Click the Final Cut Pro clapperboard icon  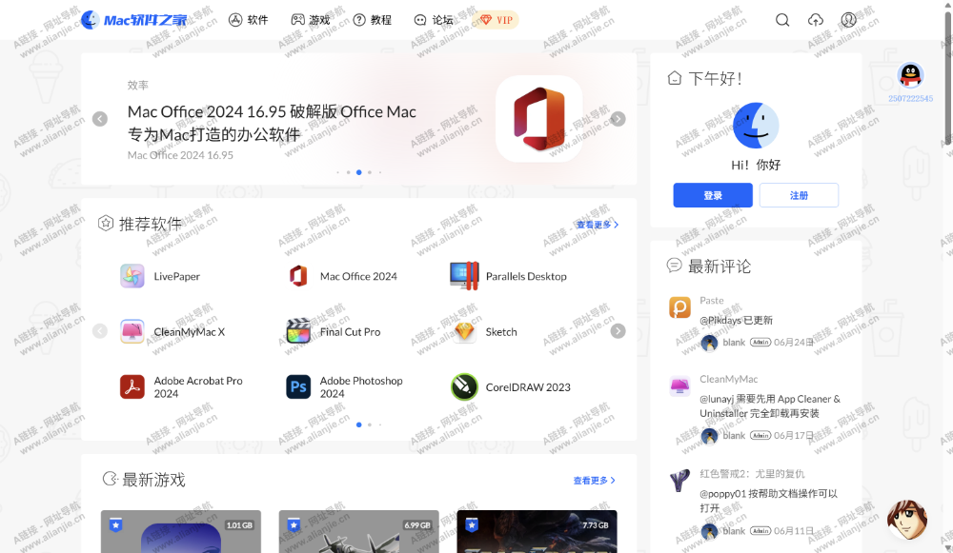(297, 331)
